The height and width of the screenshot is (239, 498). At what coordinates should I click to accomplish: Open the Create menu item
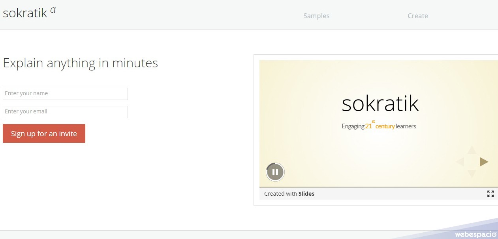418,16
